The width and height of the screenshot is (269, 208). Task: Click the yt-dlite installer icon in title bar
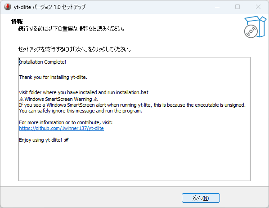8,7
